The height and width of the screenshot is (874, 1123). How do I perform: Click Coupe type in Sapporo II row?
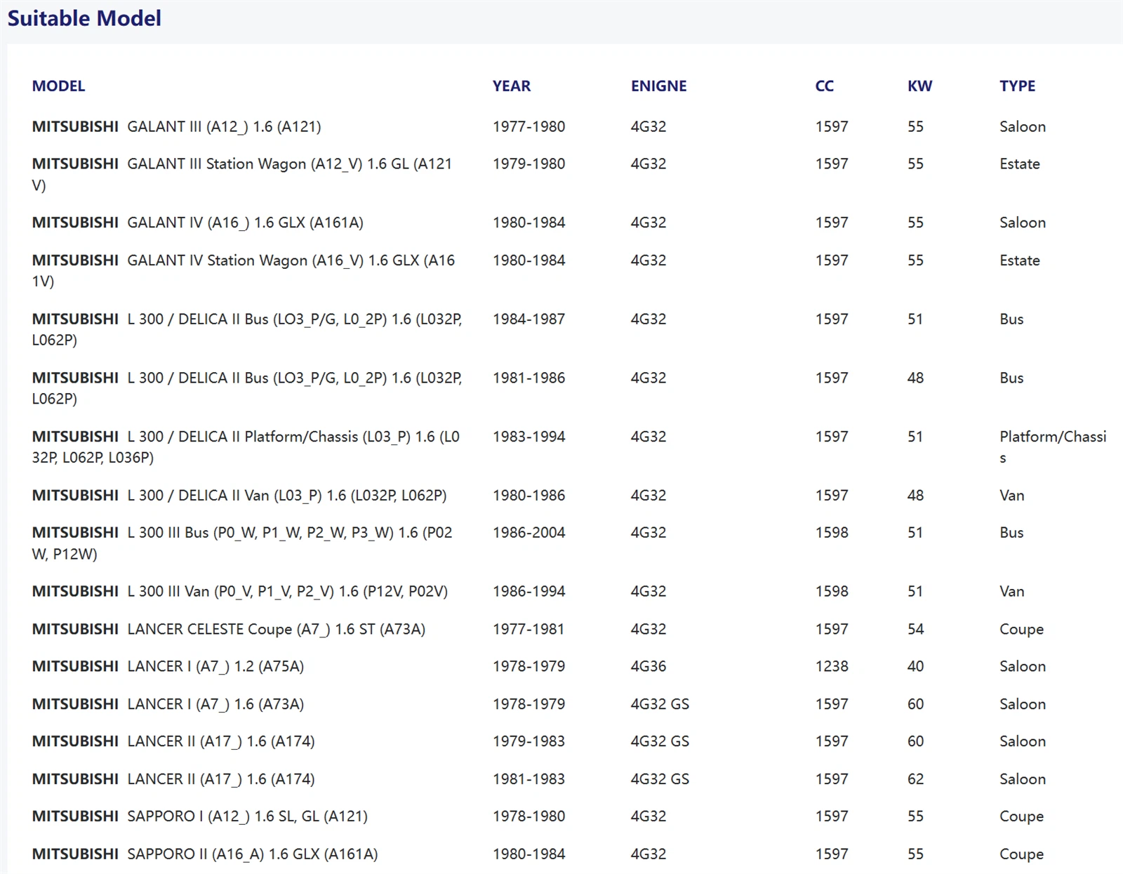click(1021, 854)
